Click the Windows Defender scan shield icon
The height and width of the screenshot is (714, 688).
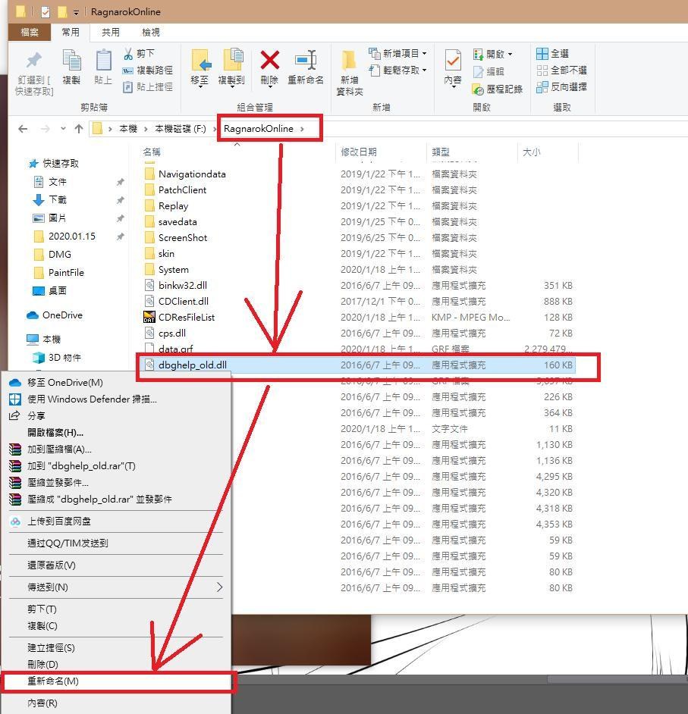pos(15,399)
